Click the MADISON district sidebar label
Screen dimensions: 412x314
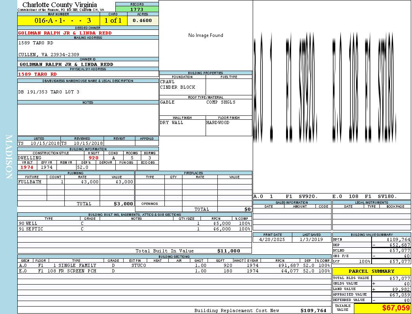(x=9, y=157)
